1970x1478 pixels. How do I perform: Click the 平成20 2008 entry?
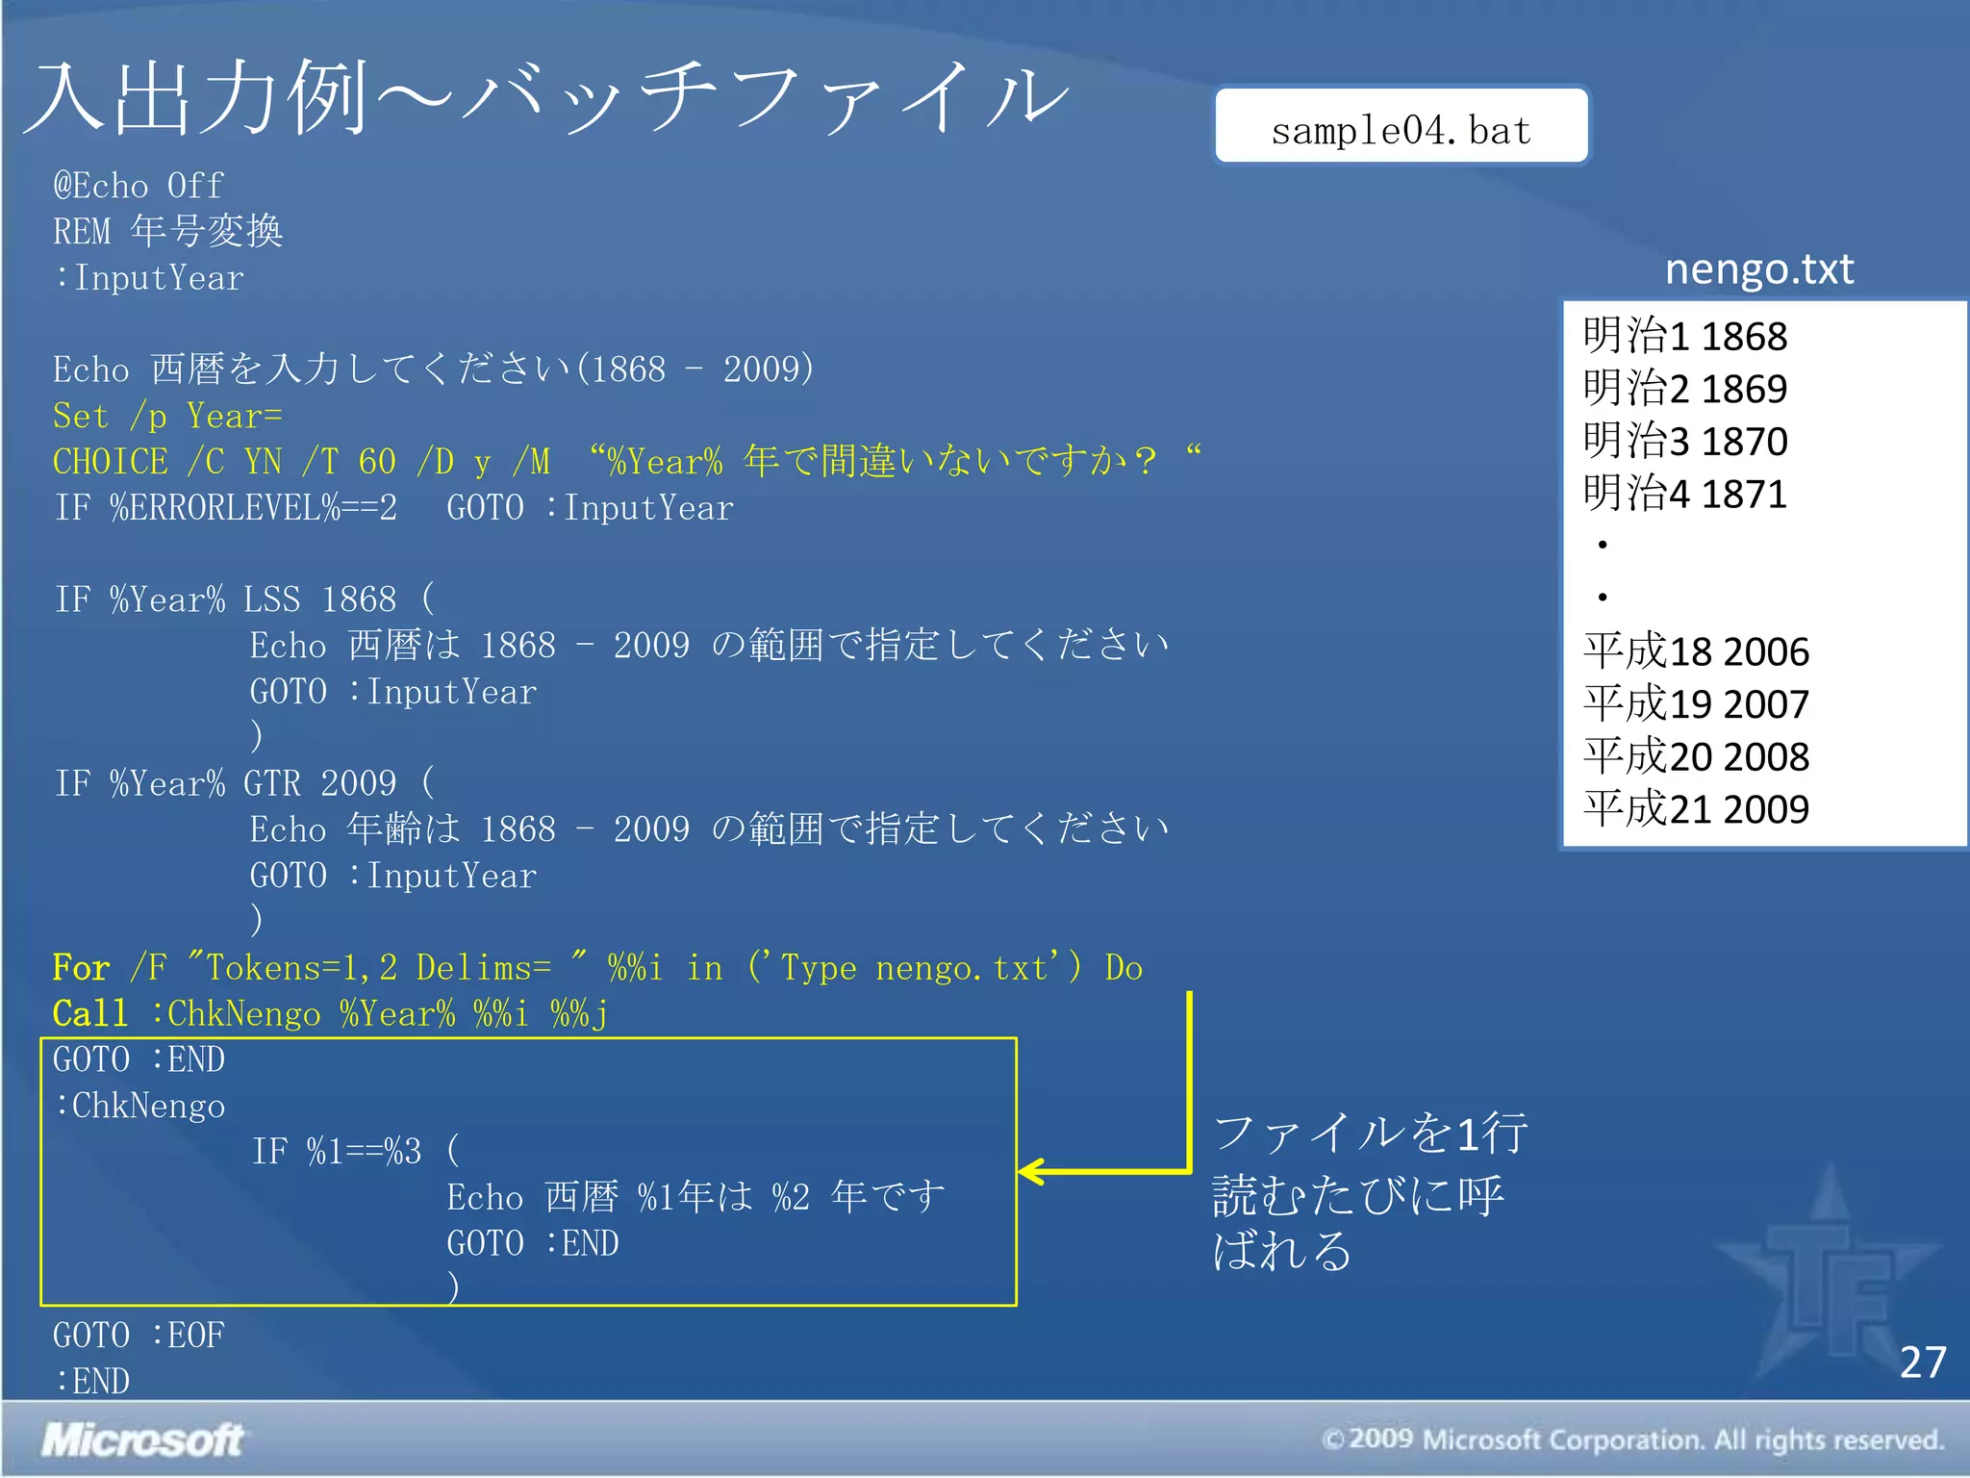tap(1696, 756)
